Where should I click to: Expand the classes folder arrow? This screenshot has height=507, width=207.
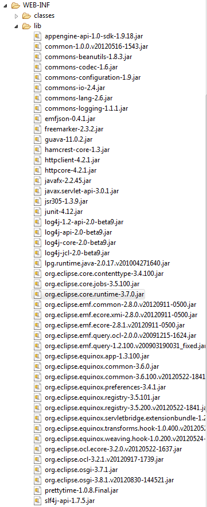17,15
